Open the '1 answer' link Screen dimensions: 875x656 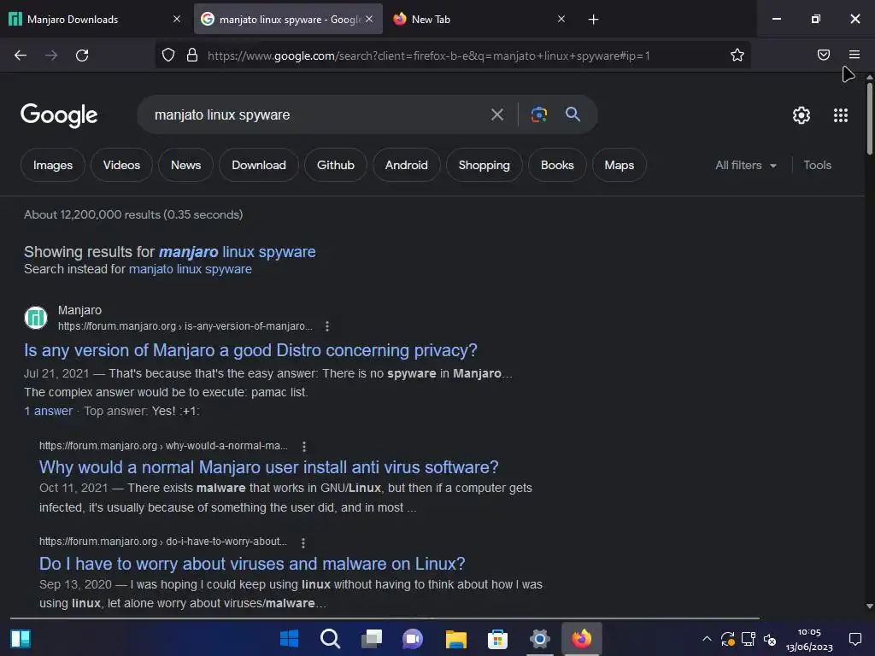tap(49, 411)
